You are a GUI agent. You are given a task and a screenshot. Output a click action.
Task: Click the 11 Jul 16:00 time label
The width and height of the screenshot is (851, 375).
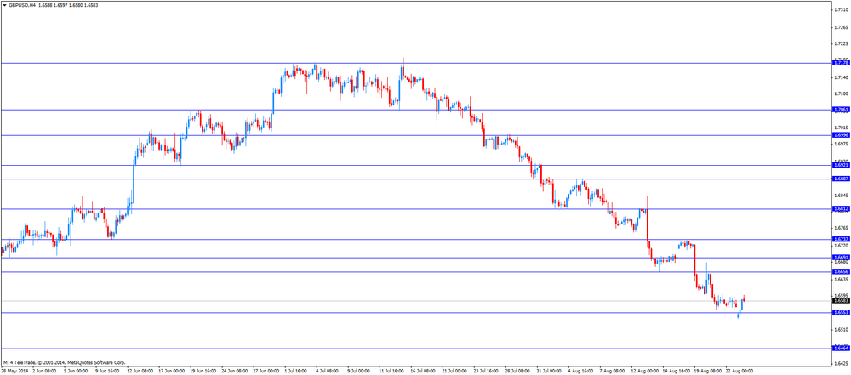tap(391, 371)
